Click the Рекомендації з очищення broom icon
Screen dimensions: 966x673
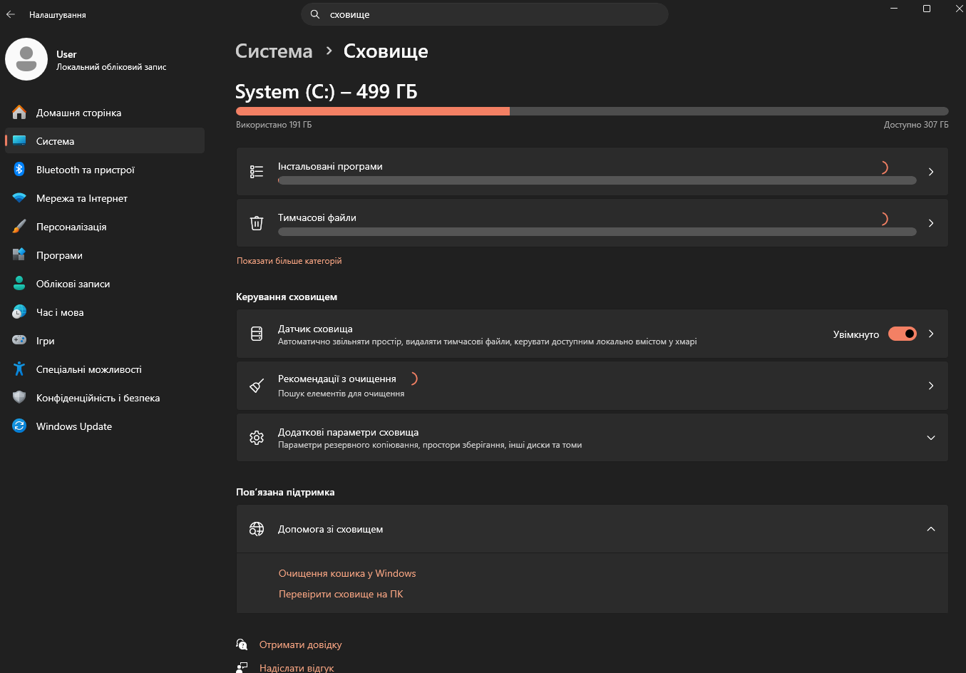(x=257, y=386)
